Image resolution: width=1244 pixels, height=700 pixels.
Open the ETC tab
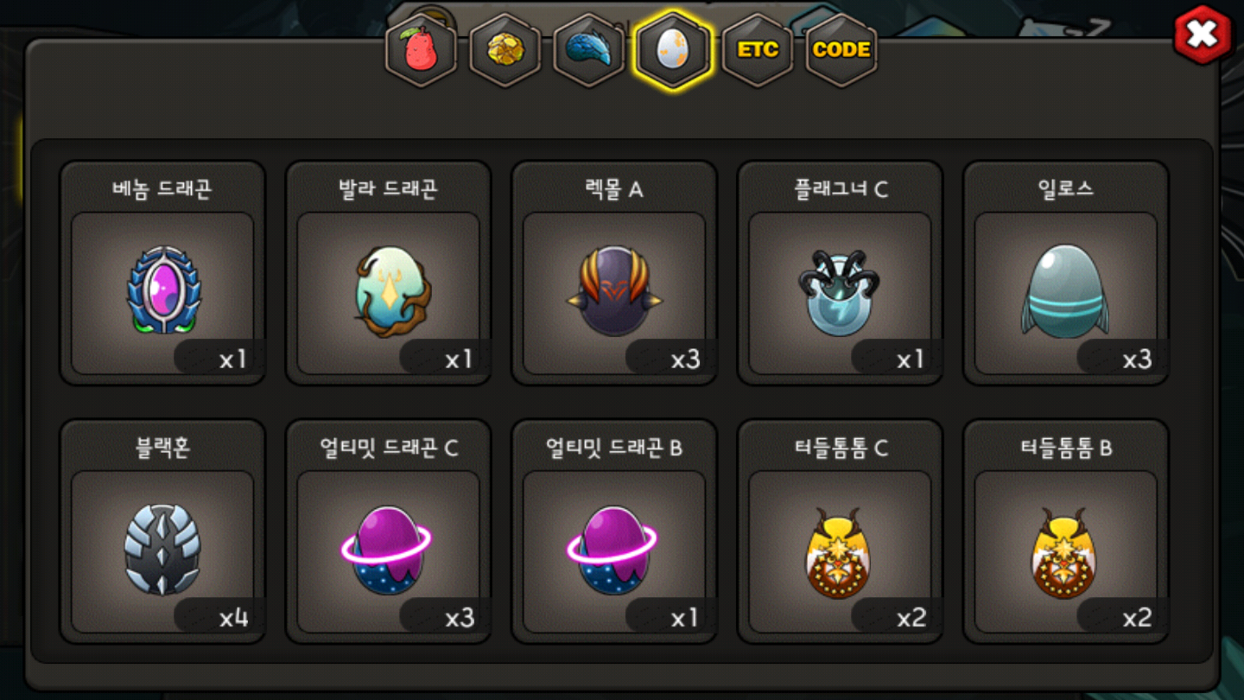tap(757, 51)
